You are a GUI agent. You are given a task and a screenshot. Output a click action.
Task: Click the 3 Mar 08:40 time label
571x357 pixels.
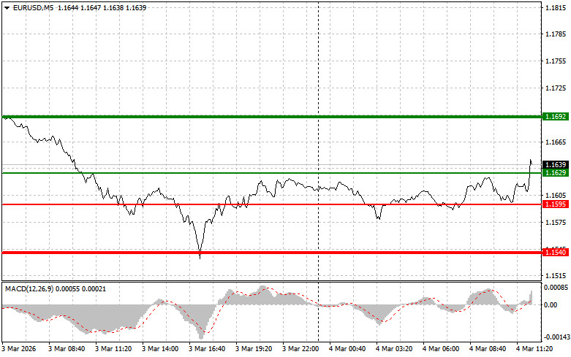tap(67, 349)
